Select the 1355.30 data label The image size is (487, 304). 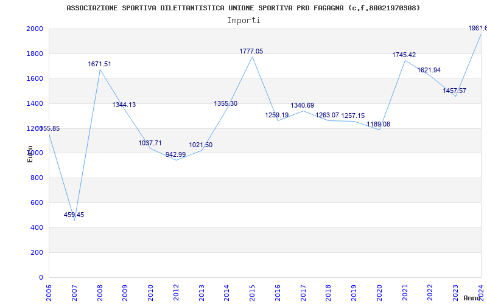coord(226,103)
